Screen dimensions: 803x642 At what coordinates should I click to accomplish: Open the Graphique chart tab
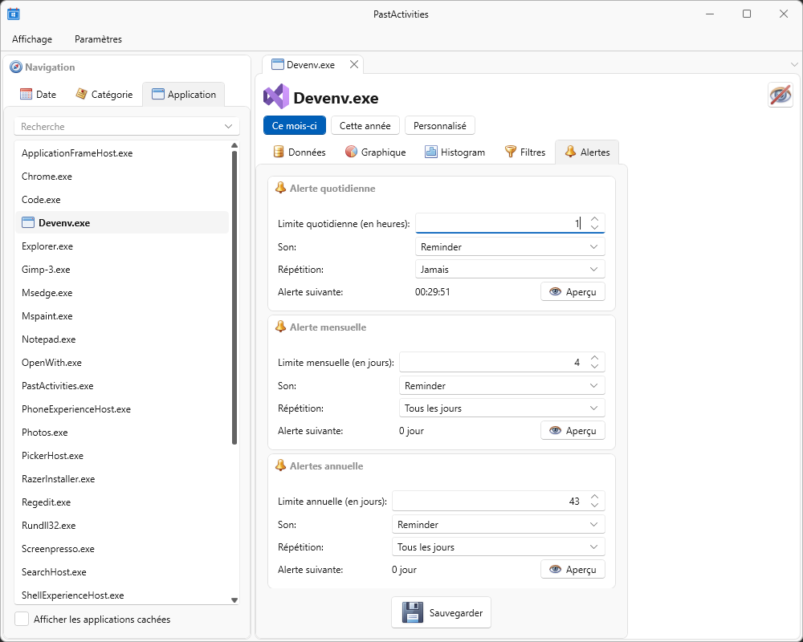[375, 152]
